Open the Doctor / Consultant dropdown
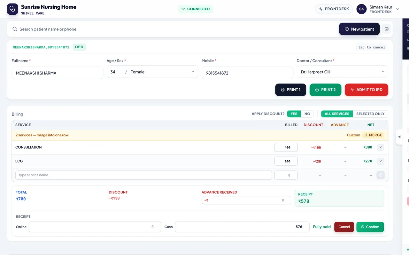409x255 pixels. (342, 72)
